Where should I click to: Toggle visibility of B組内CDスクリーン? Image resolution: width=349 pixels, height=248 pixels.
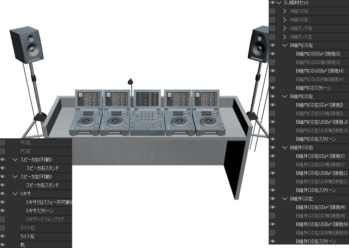click(x=272, y=88)
